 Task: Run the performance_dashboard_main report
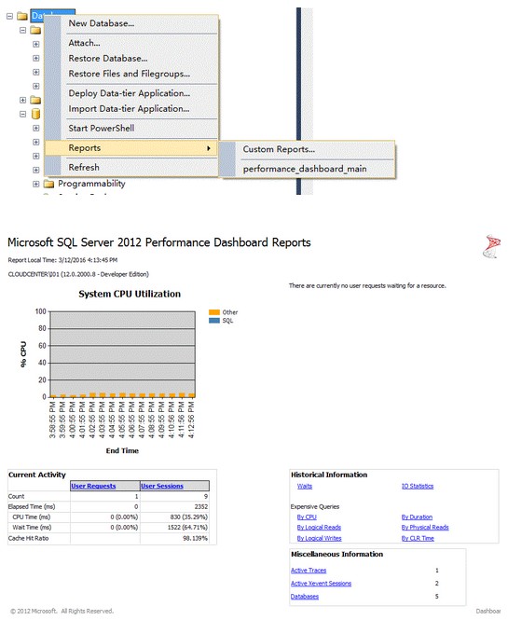[x=305, y=169]
